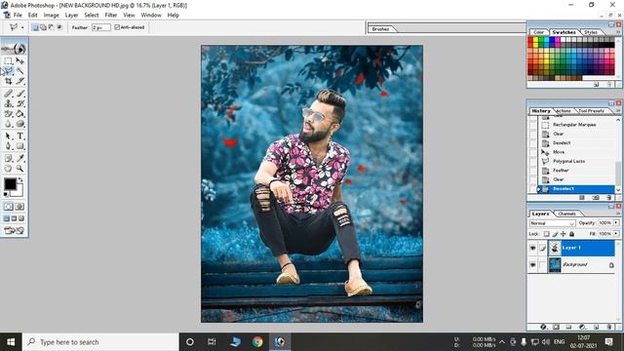Select the Polygonal Lasso tool in toolbox
This screenshot has height=351, width=624.
click(8, 71)
